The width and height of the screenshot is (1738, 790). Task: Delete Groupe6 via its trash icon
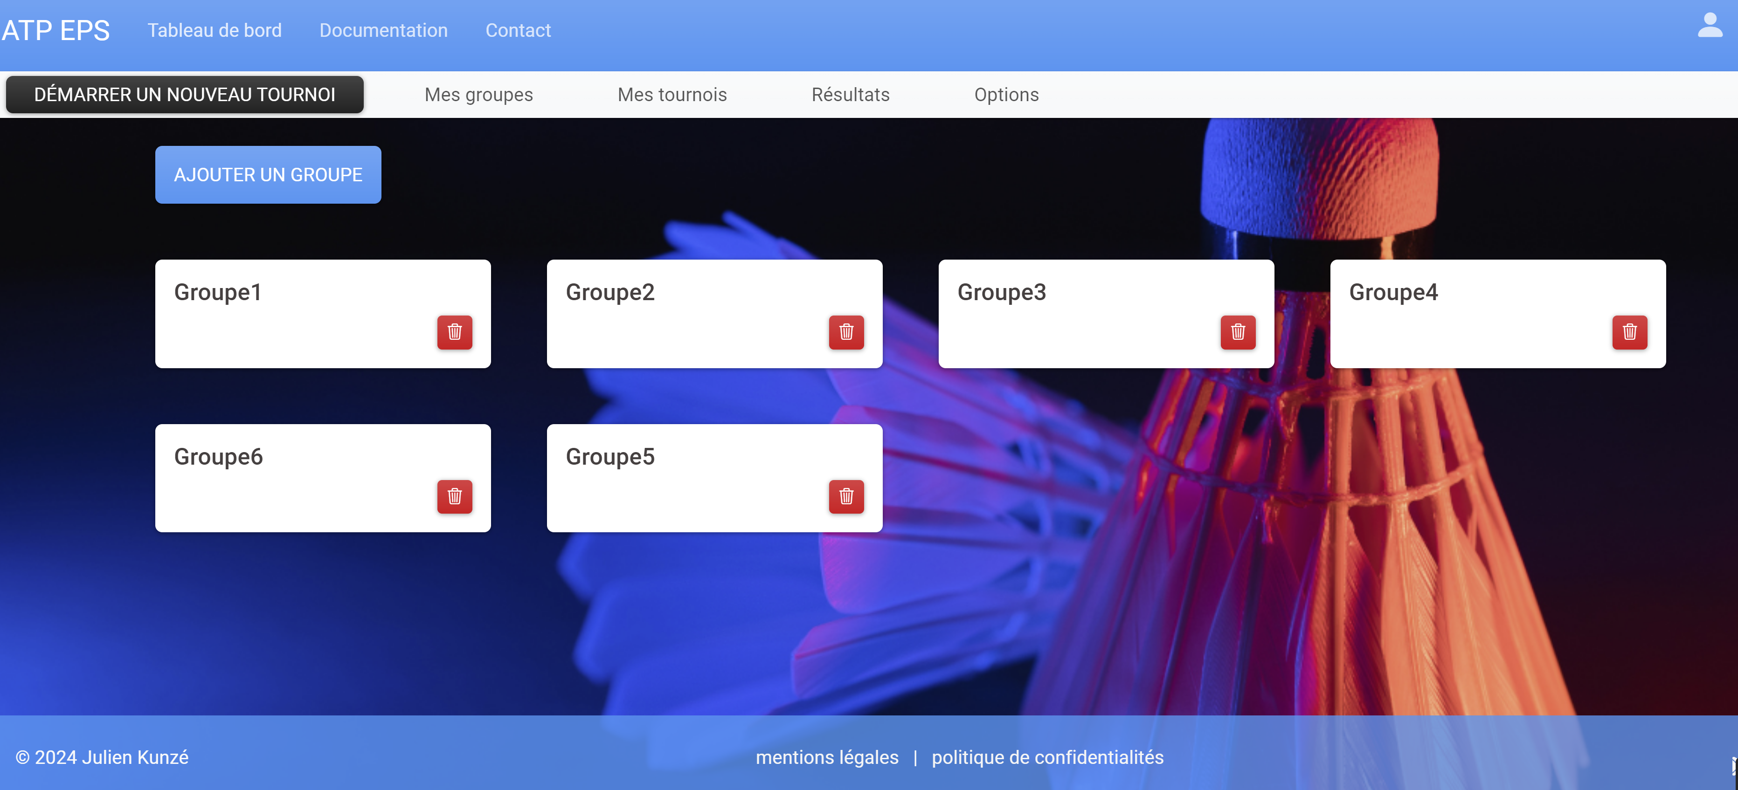click(454, 496)
